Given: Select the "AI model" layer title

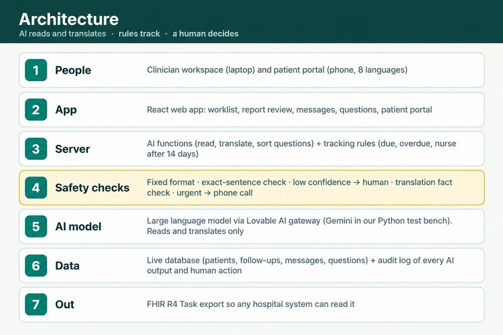Looking at the screenshot, I should coord(78,226).
